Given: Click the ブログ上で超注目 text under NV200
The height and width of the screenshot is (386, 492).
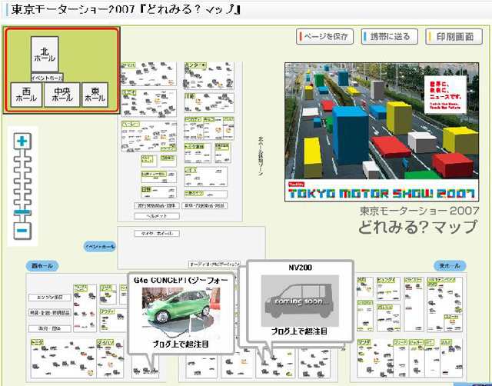Looking at the screenshot, I should click(299, 331).
